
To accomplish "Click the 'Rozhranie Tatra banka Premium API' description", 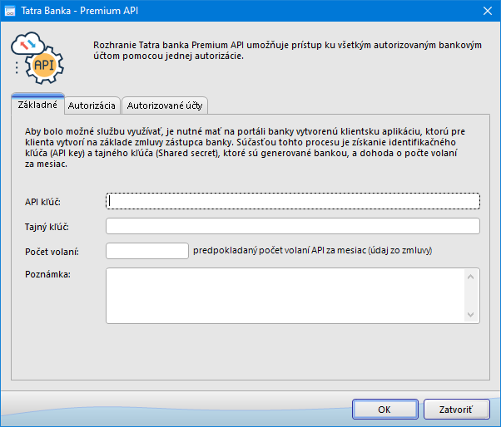I will (x=287, y=51).
